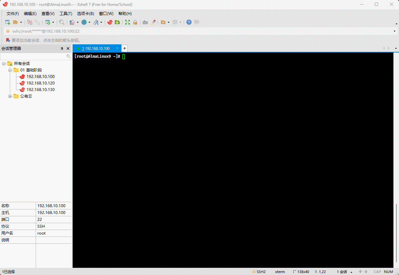Image resolution: width=399 pixels, height=275 pixels.
Task: Collapse the 01 基础阶段 folder node
Action: click(10, 70)
